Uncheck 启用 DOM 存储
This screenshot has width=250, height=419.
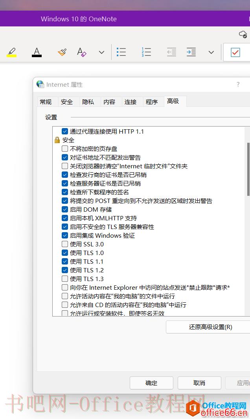tap(65, 209)
